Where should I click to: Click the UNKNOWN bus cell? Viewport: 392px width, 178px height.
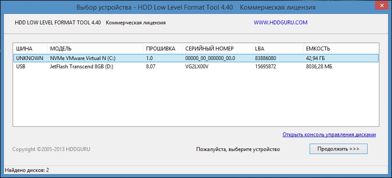pos(30,58)
